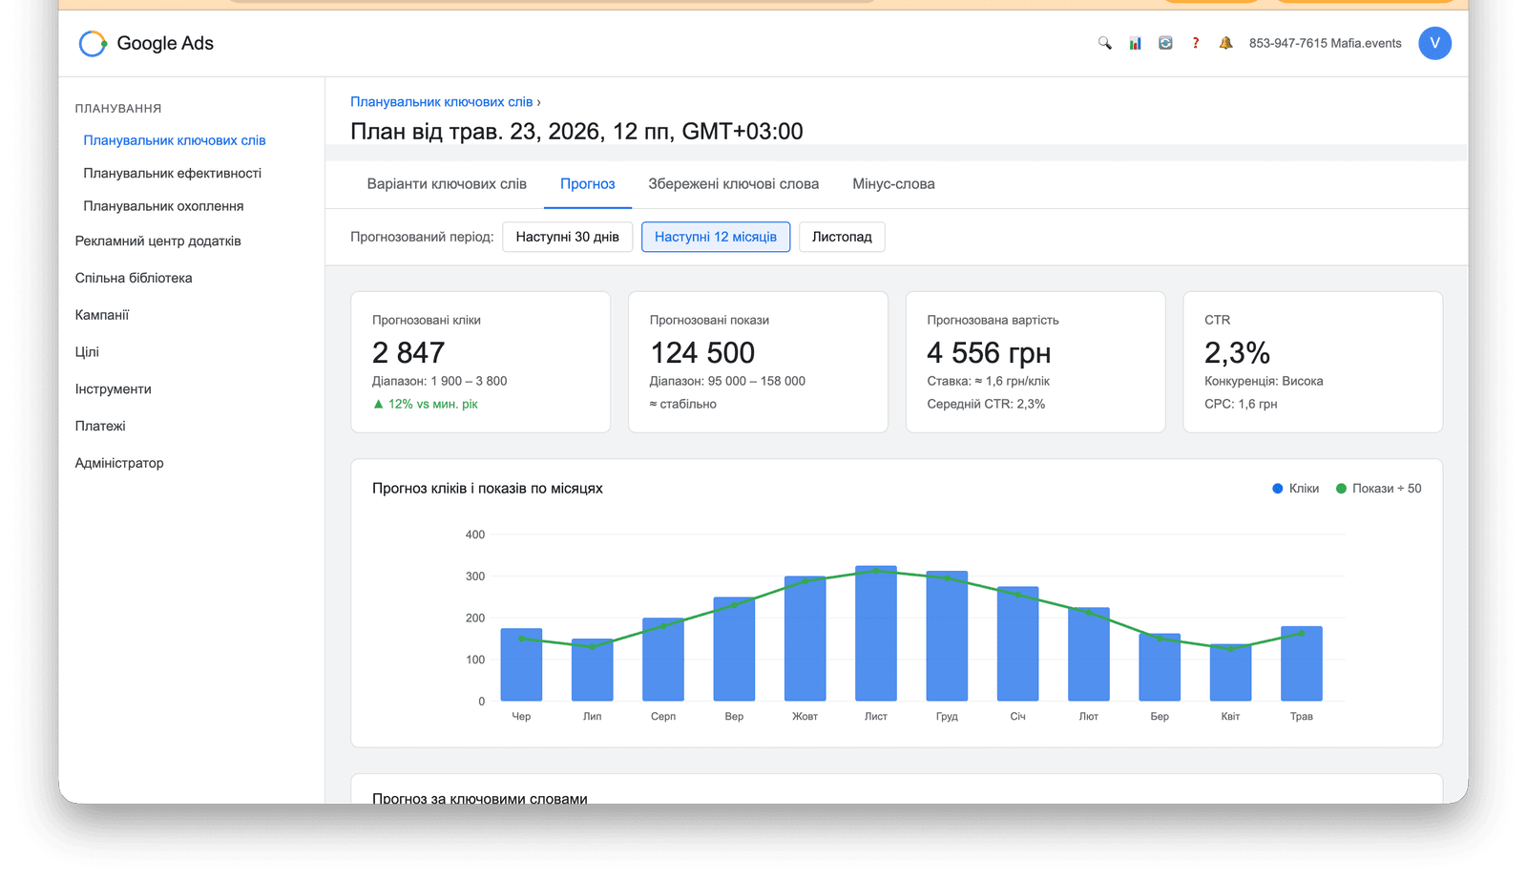
Task: Click the Прогнозовані покази value 124 500
Action: pyautogui.click(x=702, y=353)
